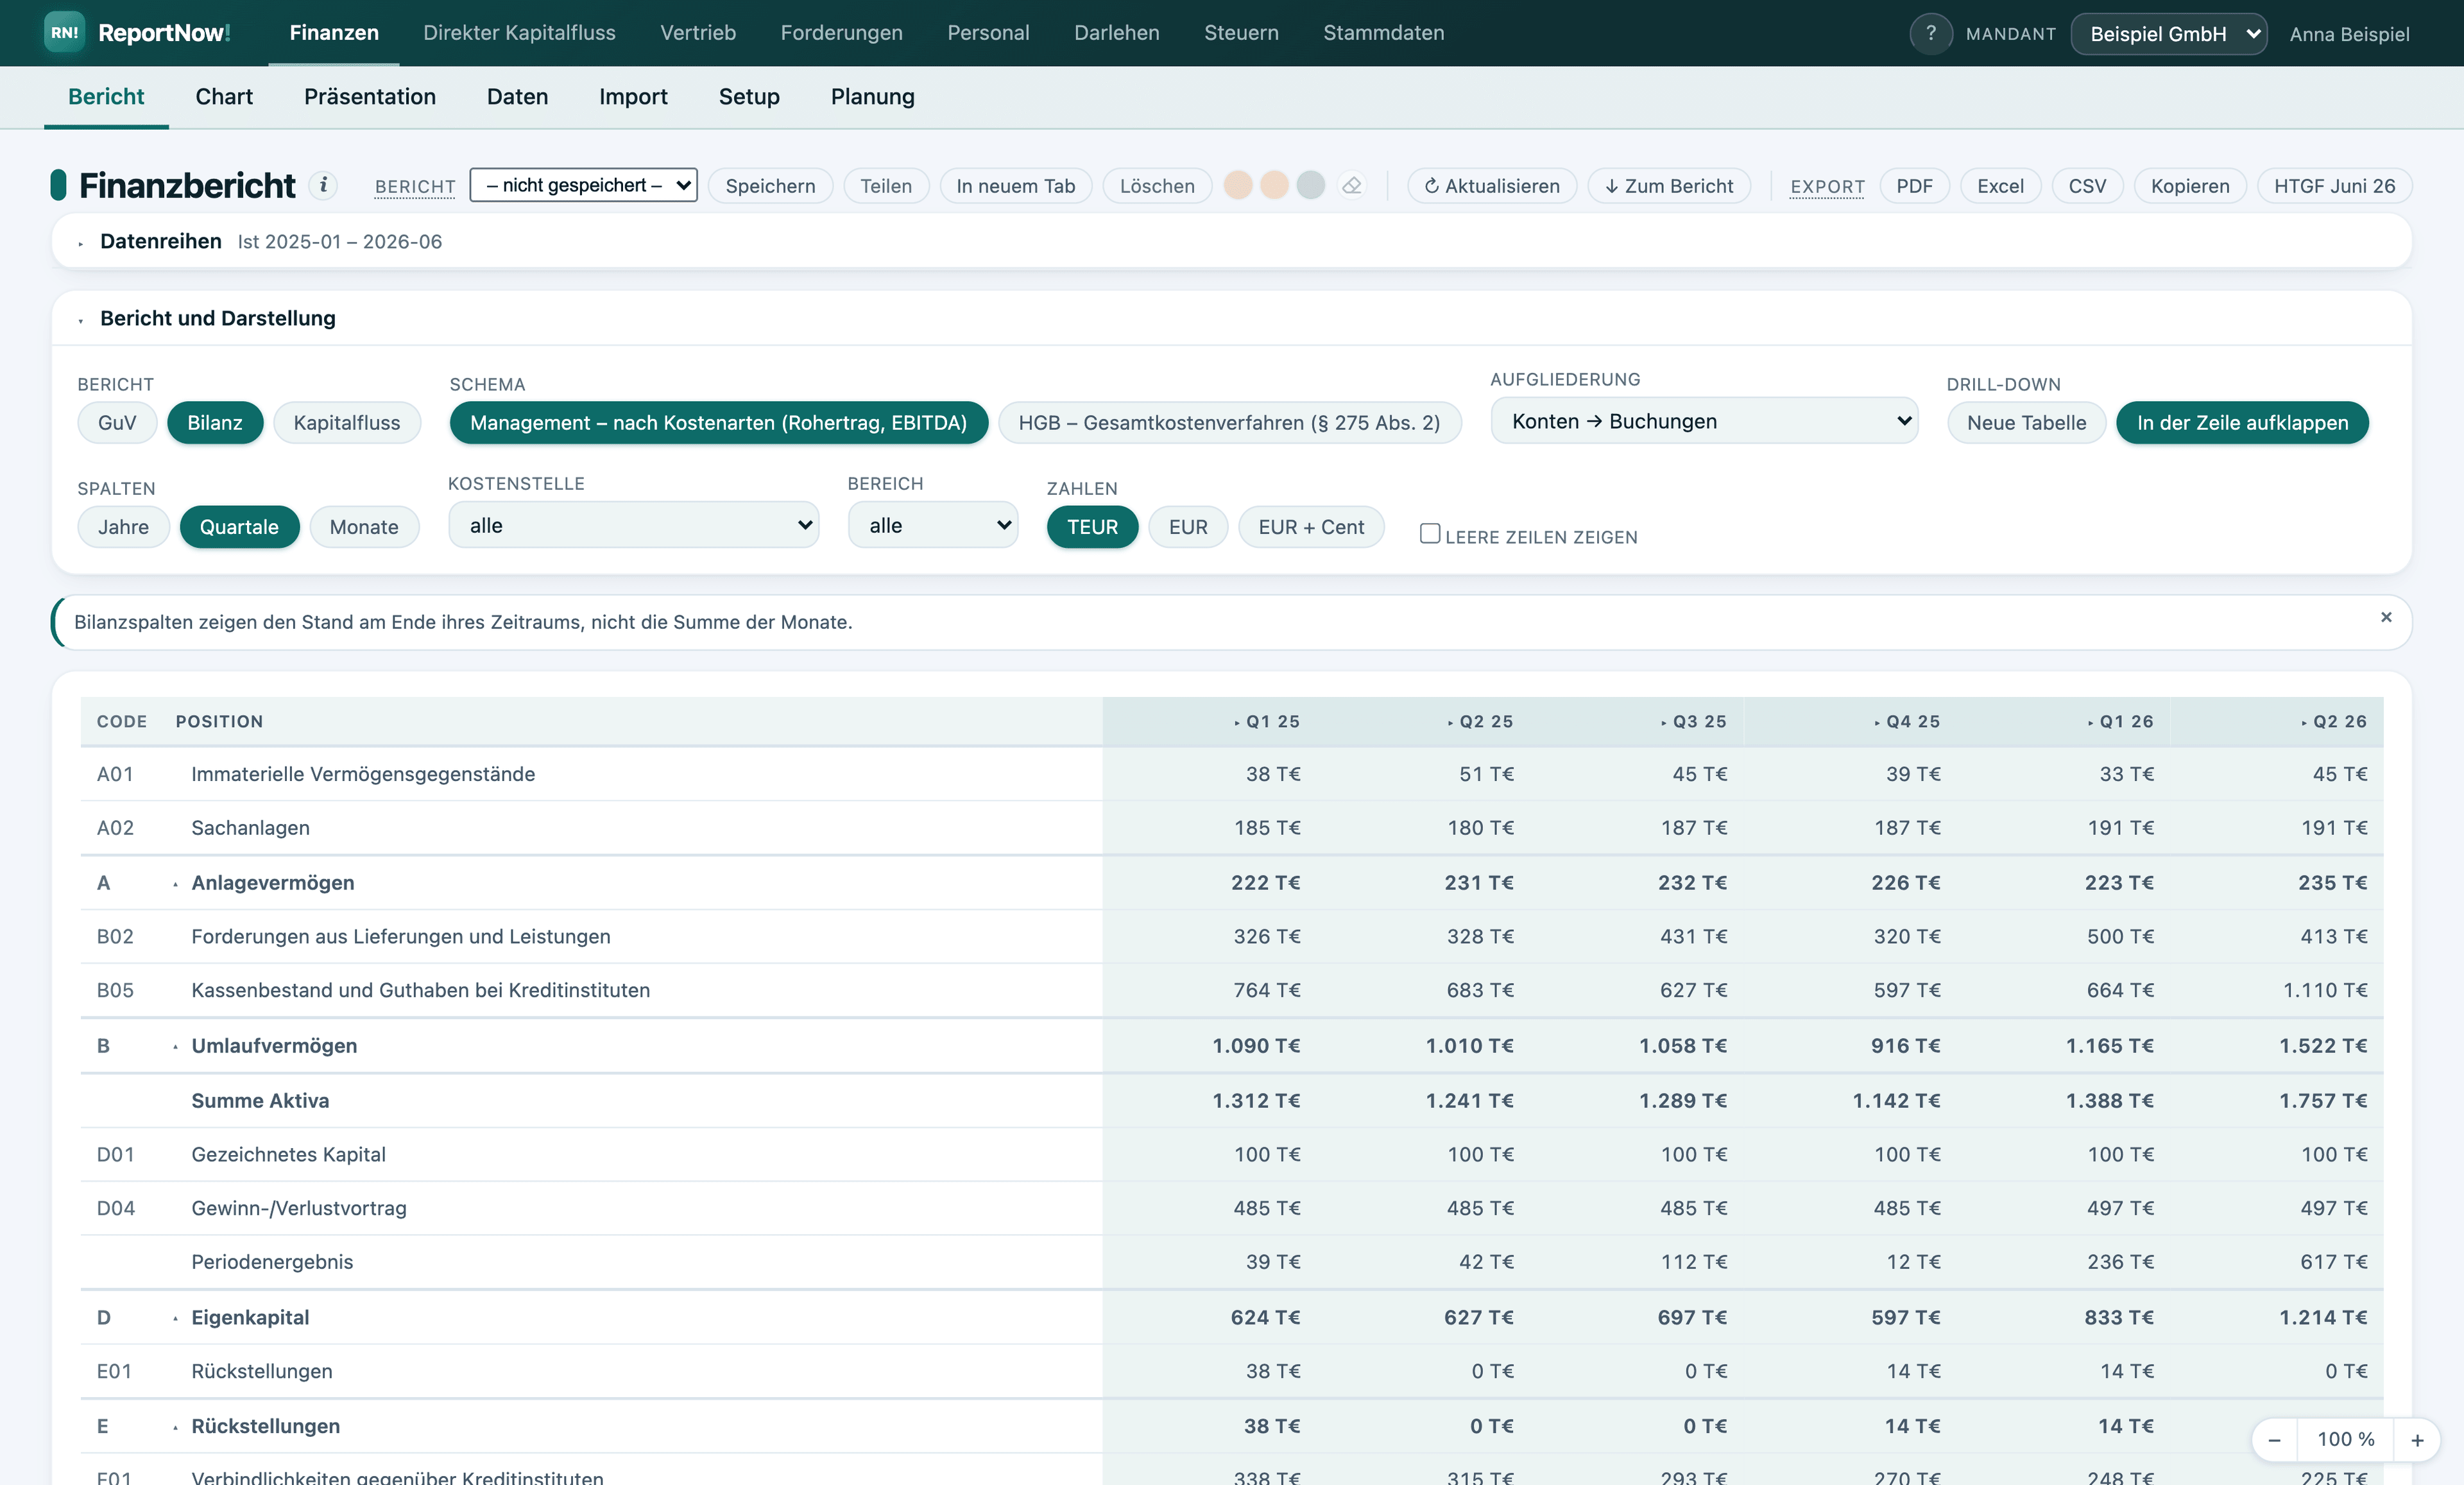This screenshot has height=1485, width=2464.
Task: Click the Zum Bericht button
Action: pyautogui.click(x=1669, y=186)
